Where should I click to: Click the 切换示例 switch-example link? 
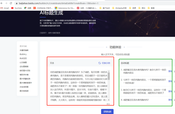pos(106,63)
